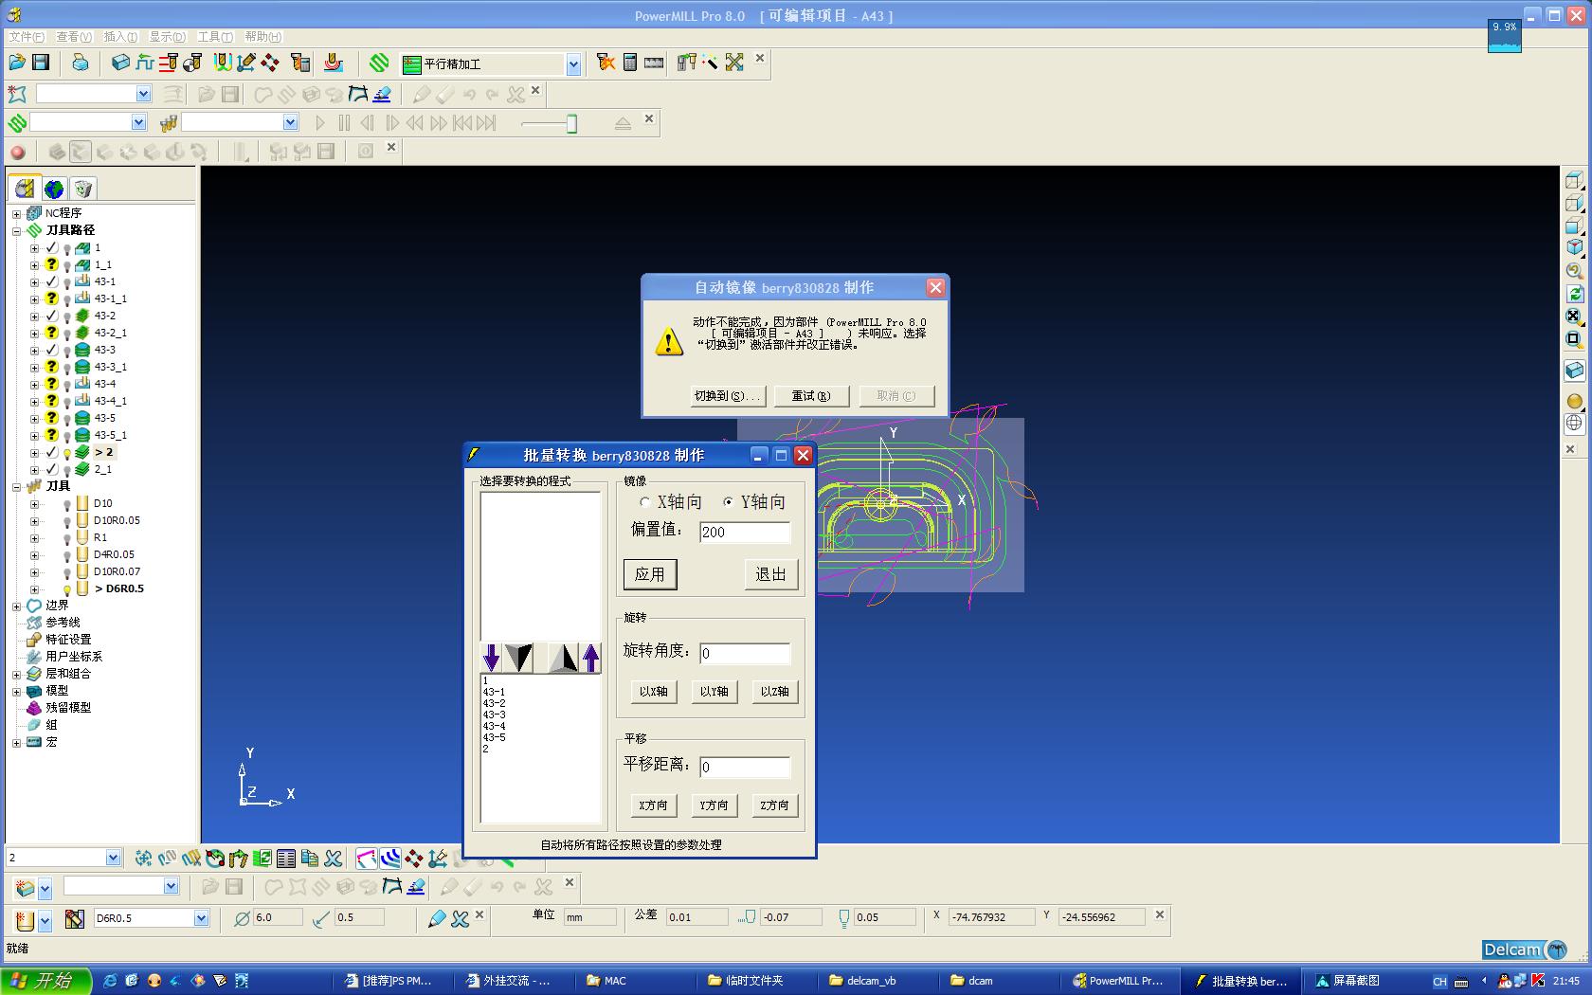This screenshot has height=995, width=1592.
Task: Click the simulation speed slider handle
Action: click(571, 124)
